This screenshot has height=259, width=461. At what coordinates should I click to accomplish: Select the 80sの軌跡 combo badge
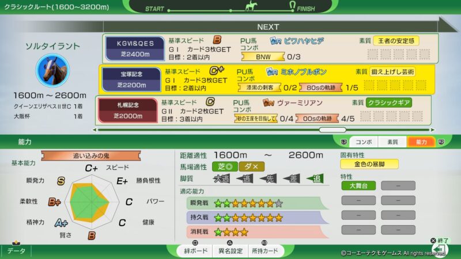[321, 87]
